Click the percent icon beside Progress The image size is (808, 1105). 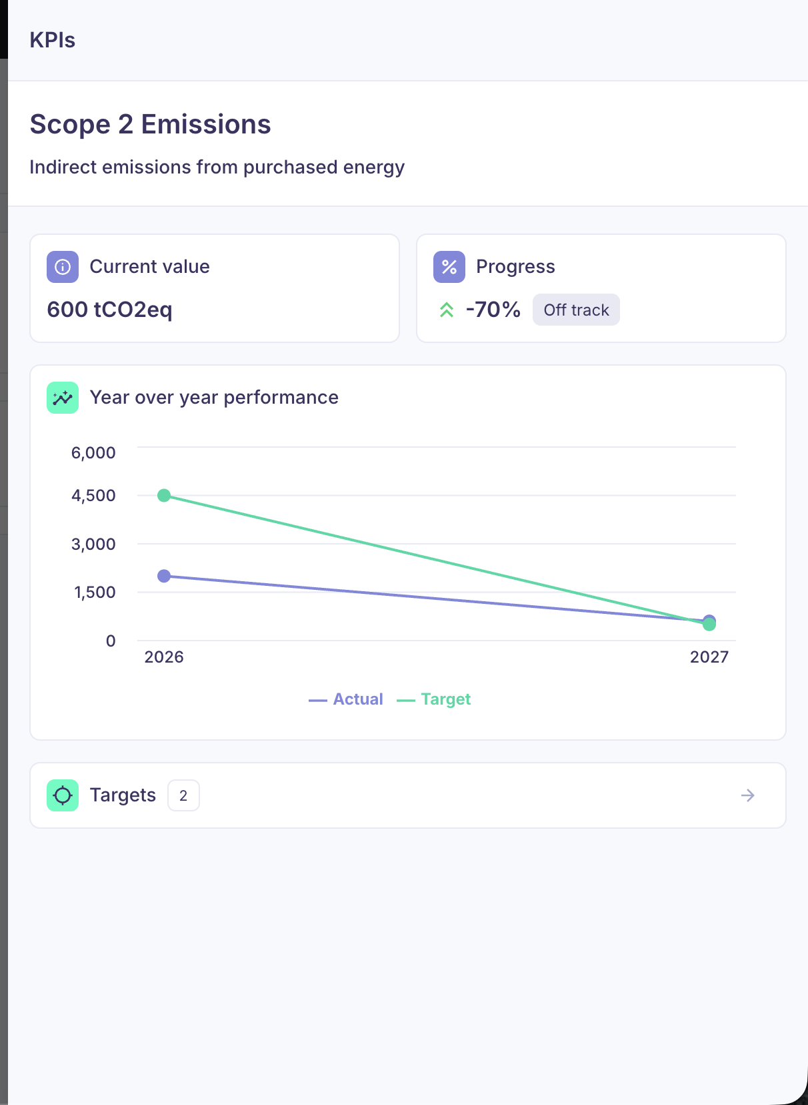point(449,267)
